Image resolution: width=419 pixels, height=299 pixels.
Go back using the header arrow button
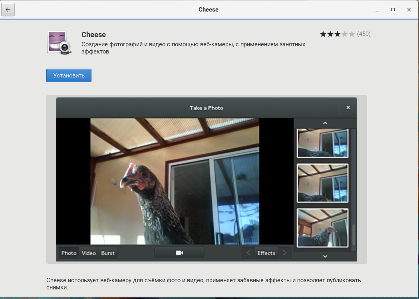pyautogui.click(x=8, y=10)
